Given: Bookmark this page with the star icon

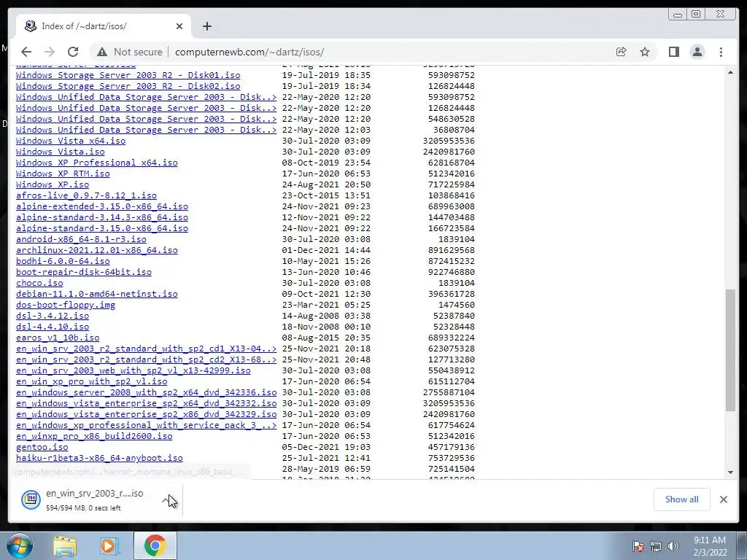Looking at the screenshot, I should (x=645, y=52).
